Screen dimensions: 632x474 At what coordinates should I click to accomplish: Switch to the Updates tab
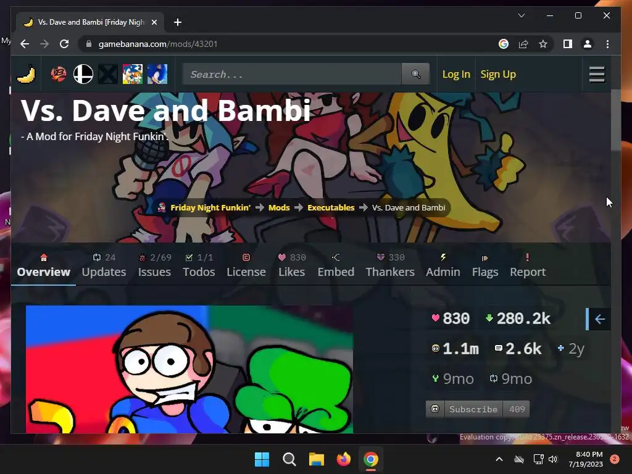coord(104,266)
